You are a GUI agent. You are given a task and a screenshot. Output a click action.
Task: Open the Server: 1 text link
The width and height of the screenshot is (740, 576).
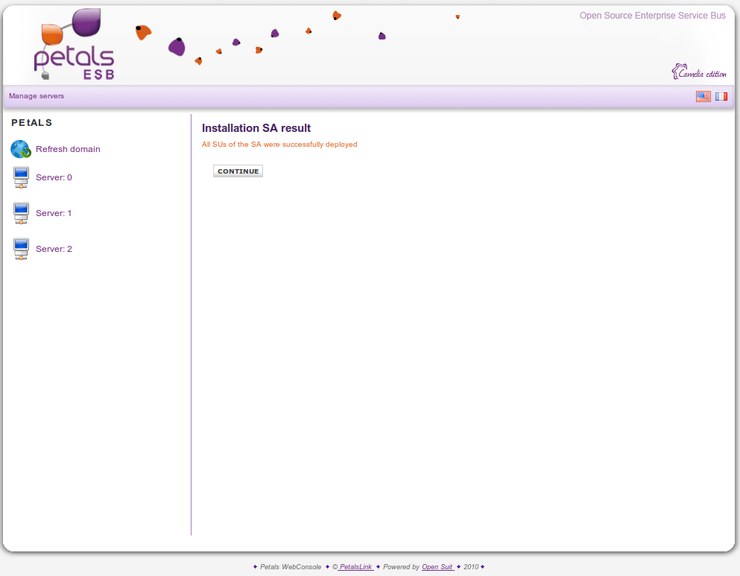tap(54, 213)
